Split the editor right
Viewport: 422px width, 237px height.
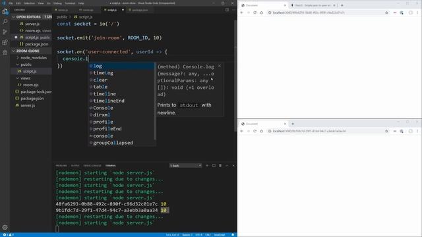pos(227,10)
